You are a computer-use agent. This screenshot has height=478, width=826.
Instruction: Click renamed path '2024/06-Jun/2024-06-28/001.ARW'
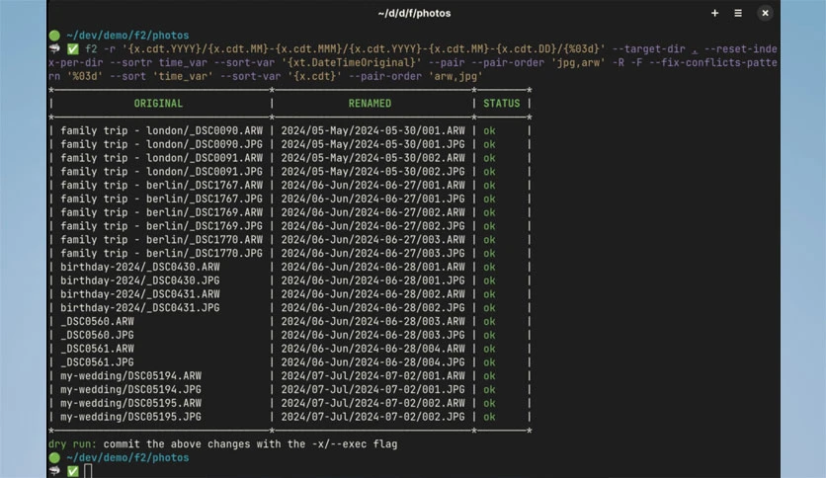click(x=372, y=267)
